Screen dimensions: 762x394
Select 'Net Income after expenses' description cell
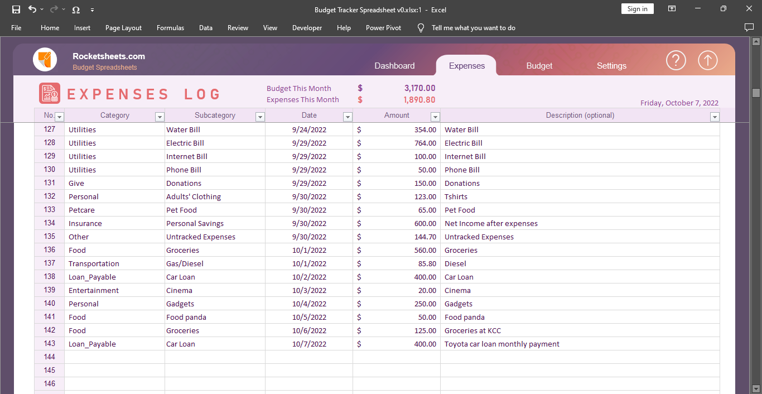580,223
